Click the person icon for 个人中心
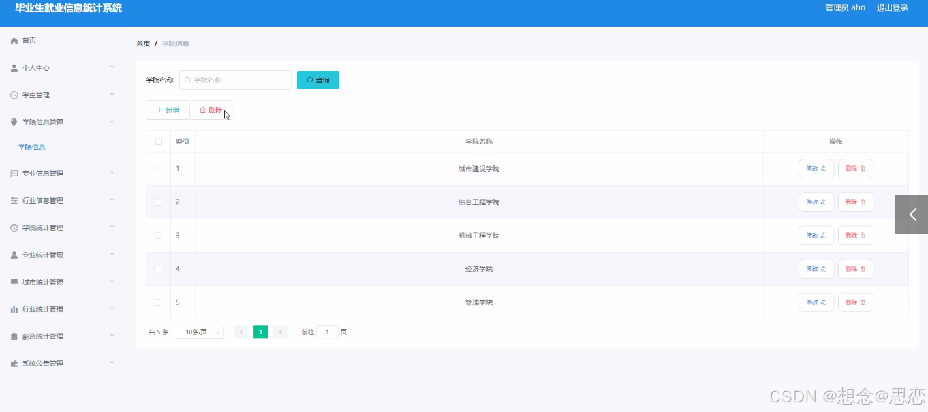Image resolution: width=928 pixels, height=412 pixels. pos(14,68)
